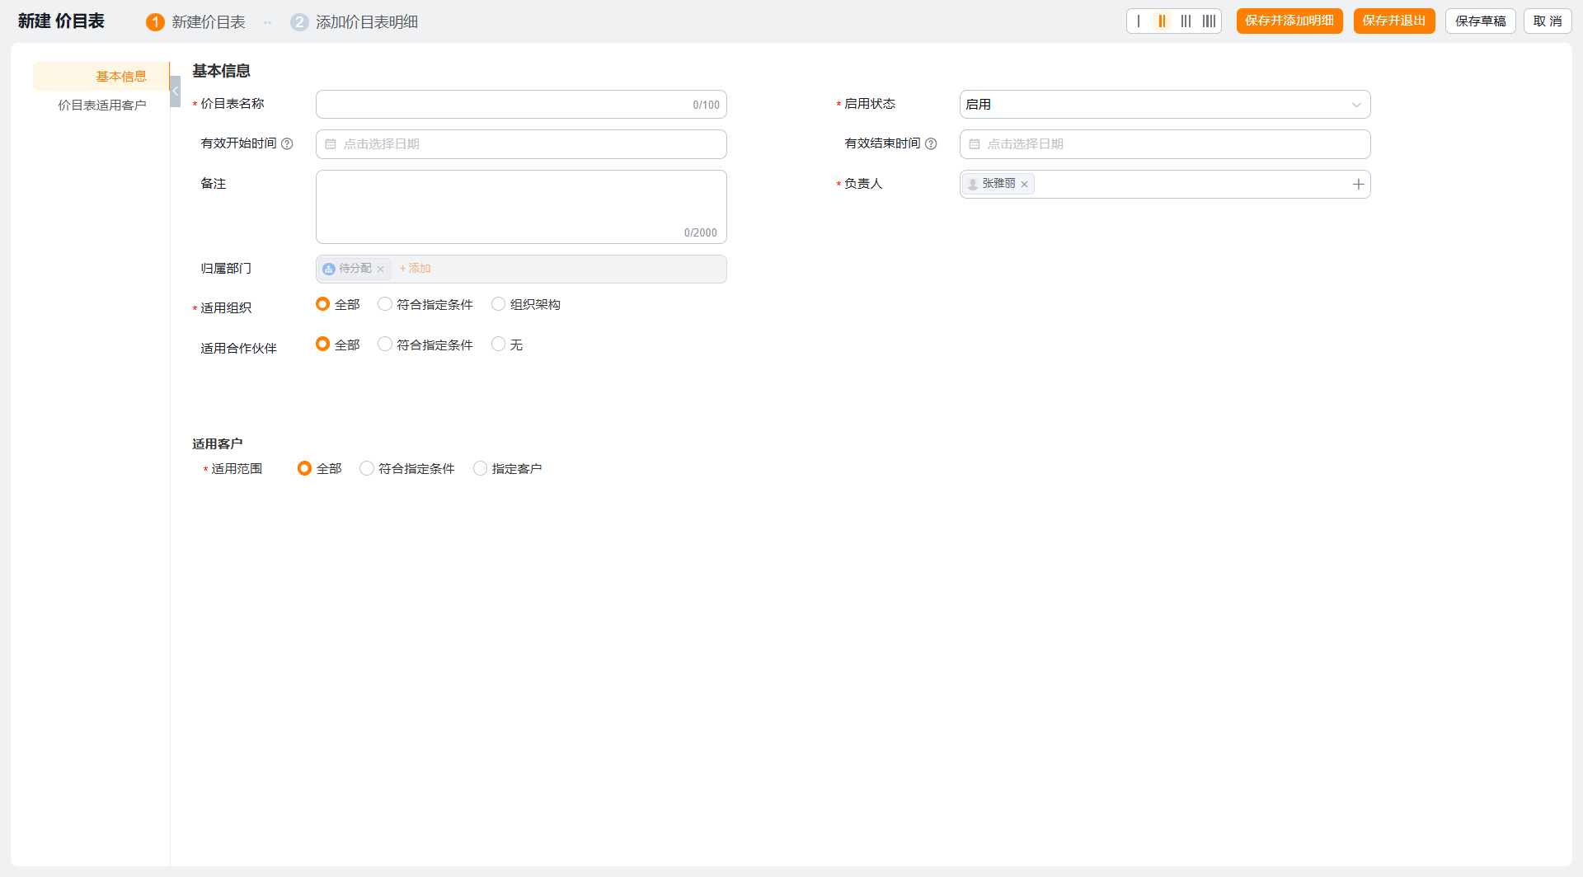Viewport: 1583px width, 877px height.
Task: Click +添加 in 归属部门
Action: (415, 269)
